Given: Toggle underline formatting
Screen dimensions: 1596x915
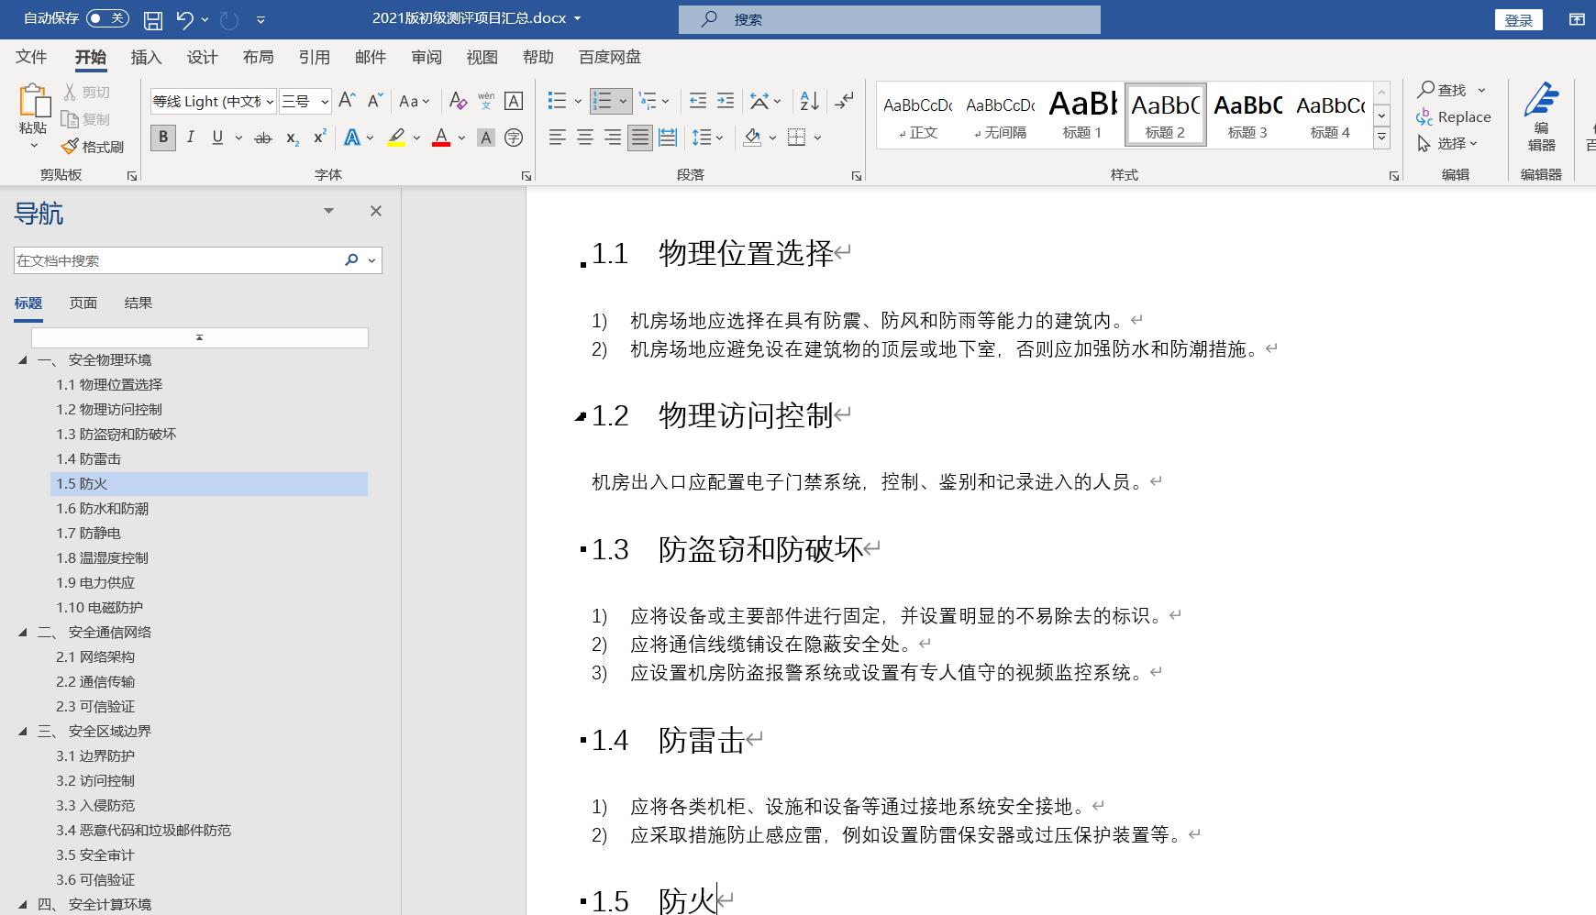Looking at the screenshot, I should 217,138.
